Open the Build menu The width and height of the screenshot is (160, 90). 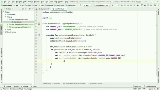[x=42, y=2]
